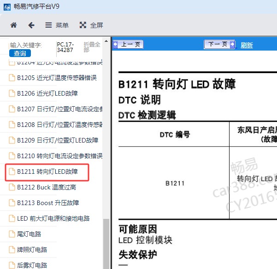
Task: Open B1206 近光灯LED故障
Action: click(47, 93)
